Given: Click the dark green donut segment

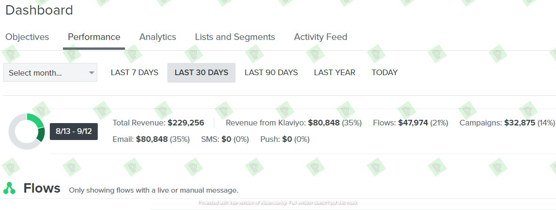Looking at the screenshot, I should [41, 135].
